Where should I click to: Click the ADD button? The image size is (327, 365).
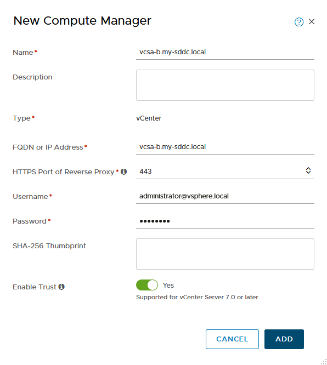(284, 339)
